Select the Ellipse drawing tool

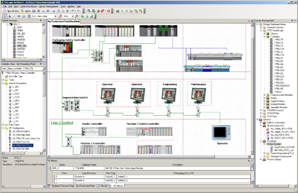coord(23,17)
